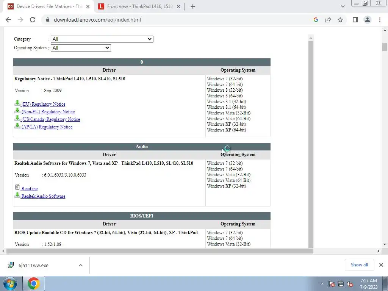Click scroll-right arrow on horizontal scrollbar

click(379, 251)
